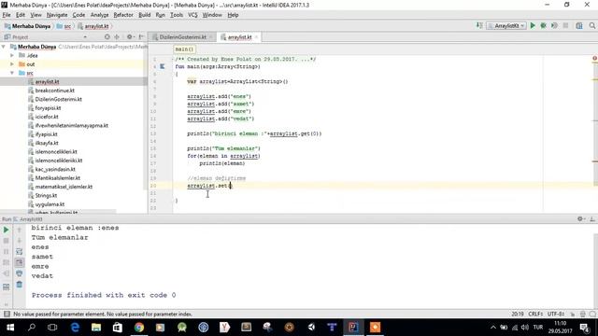The image size is (598, 336).
Task: Select Strings.kt in the project tree
Action: [x=46, y=195]
